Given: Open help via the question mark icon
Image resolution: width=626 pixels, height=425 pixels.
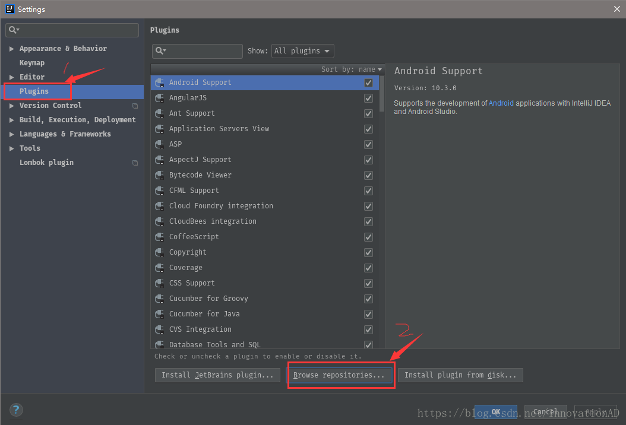Looking at the screenshot, I should click(x=16, y=410).
